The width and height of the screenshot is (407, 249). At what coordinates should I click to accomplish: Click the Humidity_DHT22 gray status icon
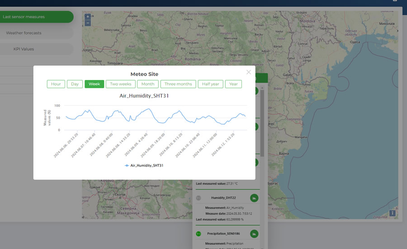tap(199, 198)
